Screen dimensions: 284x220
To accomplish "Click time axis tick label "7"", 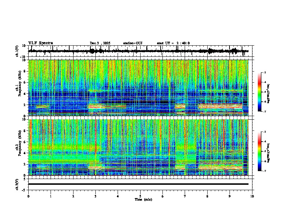I will 185,196.
